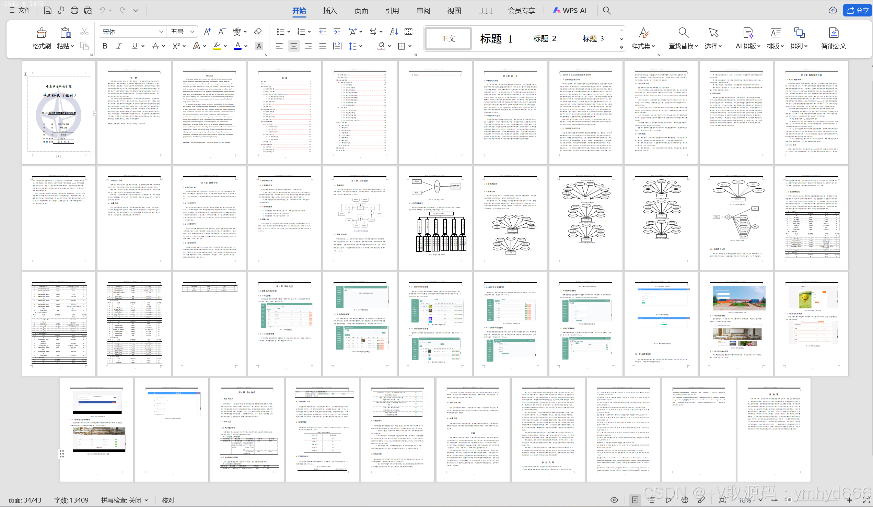Image resolution: width=873 pixels, height=507 pixels.
Task: Open the 审阅 (Review) tab
Action: coord(423,10)
